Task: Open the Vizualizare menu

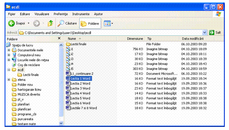Action: tap(42, 14)
